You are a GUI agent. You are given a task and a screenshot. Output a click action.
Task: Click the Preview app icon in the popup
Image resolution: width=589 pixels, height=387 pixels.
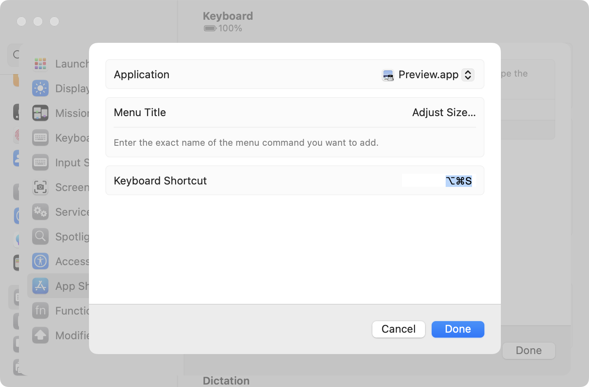pos(388,75)
